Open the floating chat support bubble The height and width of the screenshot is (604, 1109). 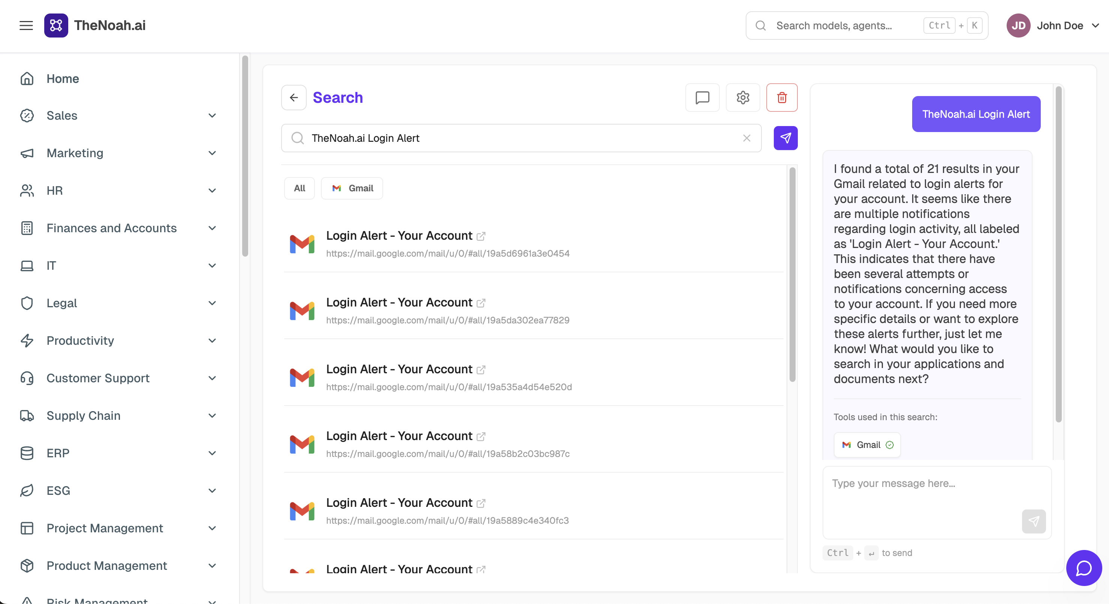(x=1084, y=568)
